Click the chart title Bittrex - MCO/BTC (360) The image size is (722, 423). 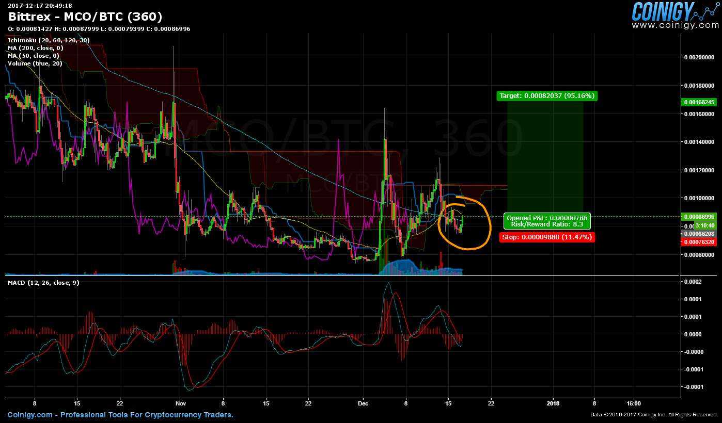click(x=85, y=17)
